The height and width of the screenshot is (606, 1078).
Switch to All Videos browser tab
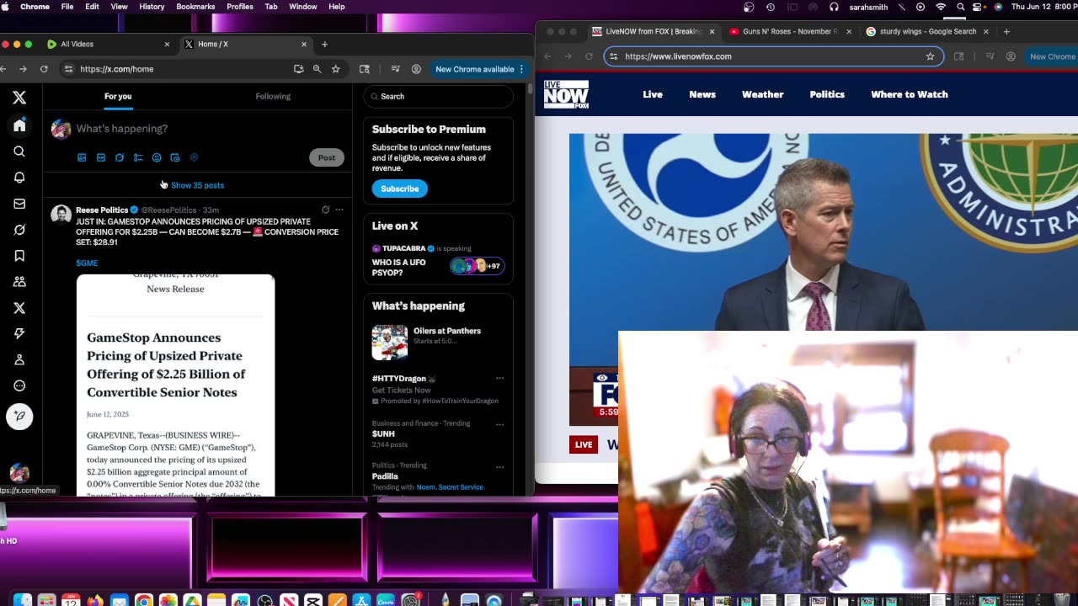(x=108, y=44)
